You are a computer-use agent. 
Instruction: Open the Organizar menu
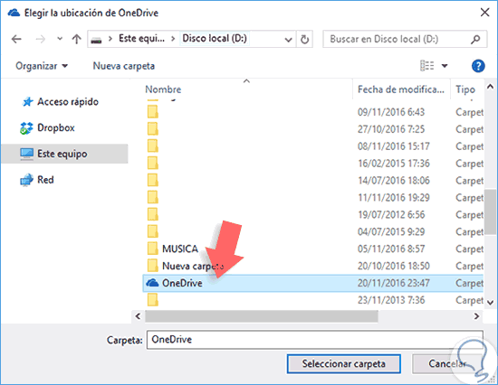(42, 66)
